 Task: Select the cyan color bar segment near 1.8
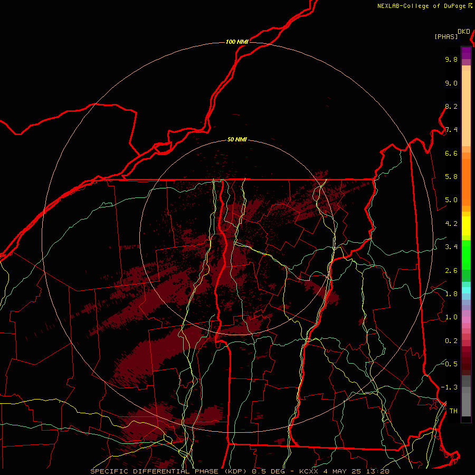point(466,290)
